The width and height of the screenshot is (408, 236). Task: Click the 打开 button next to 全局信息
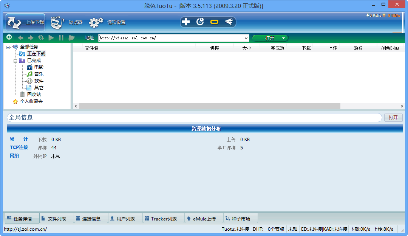point(393,118)
